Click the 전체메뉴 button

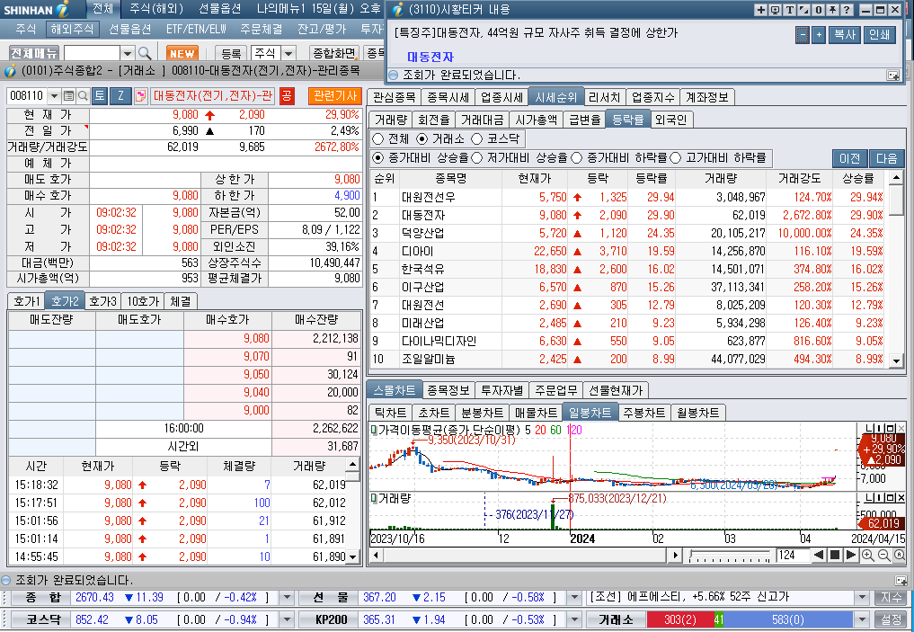[x=34, y=53]
